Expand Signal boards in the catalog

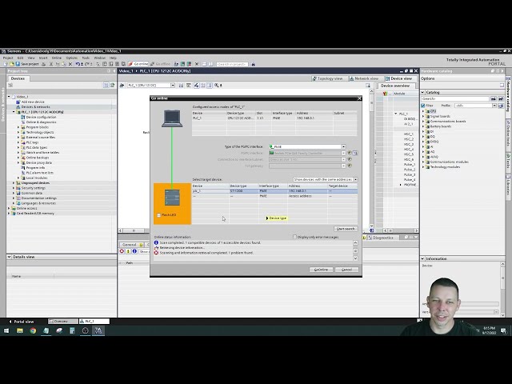423,116
